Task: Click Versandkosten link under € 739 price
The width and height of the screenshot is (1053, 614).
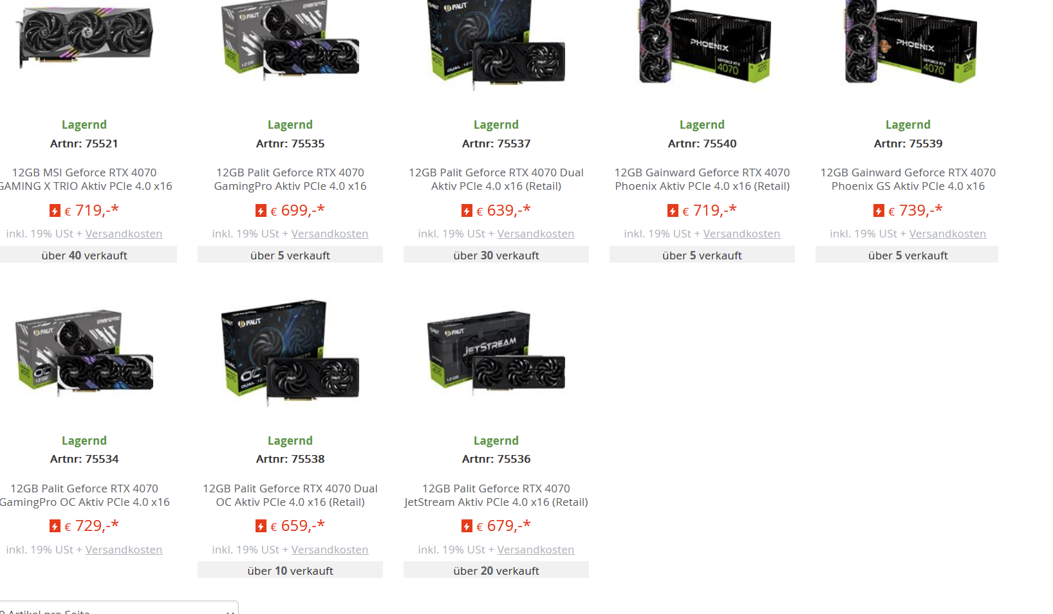Action: [x=947, y=234]
